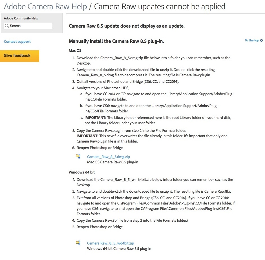Click the IMPORTANT note about the root Library folder
This screenshot has height=260, width=265.
coord(158,120)
